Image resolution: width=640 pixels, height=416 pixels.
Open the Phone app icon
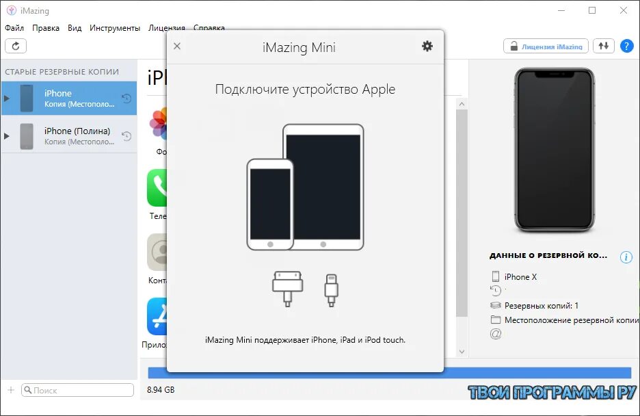tap(157, 187)
